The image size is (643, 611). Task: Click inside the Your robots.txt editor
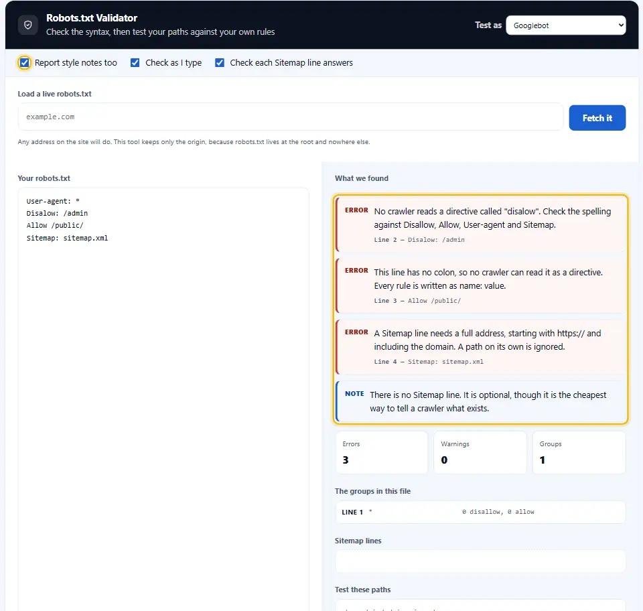pyautogui.click(x=163, y=399)
